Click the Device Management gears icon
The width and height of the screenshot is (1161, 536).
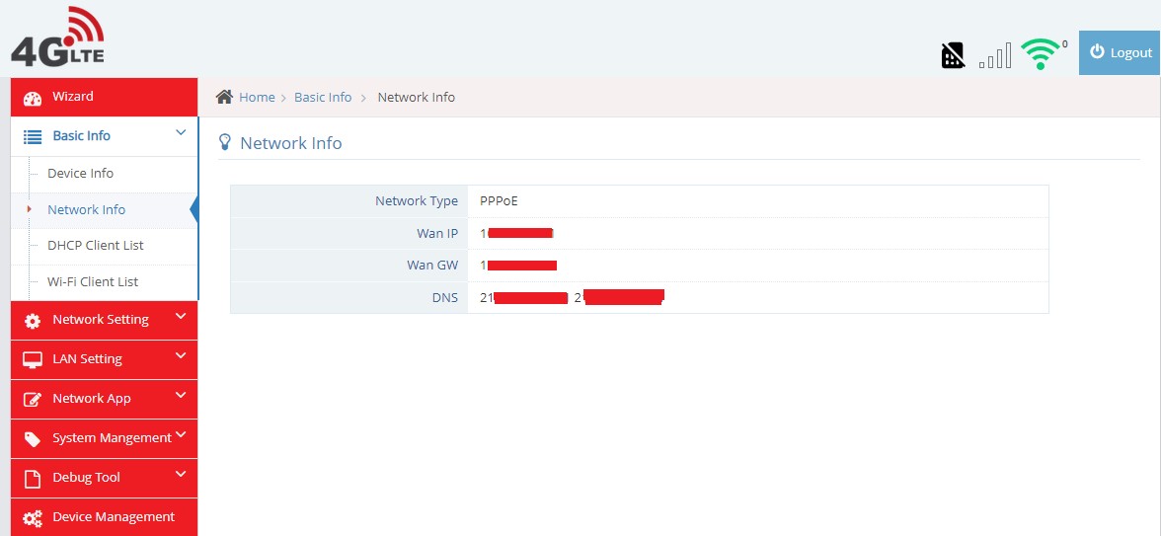click(33, 517)
